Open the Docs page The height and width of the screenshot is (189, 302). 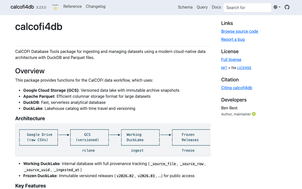coord(216,7)
